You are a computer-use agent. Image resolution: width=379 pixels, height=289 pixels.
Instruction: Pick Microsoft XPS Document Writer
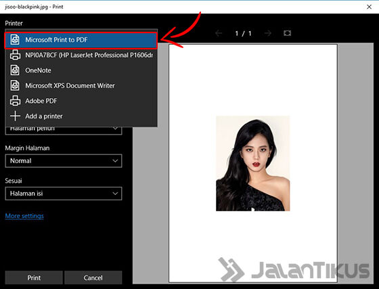pos(81,85)
